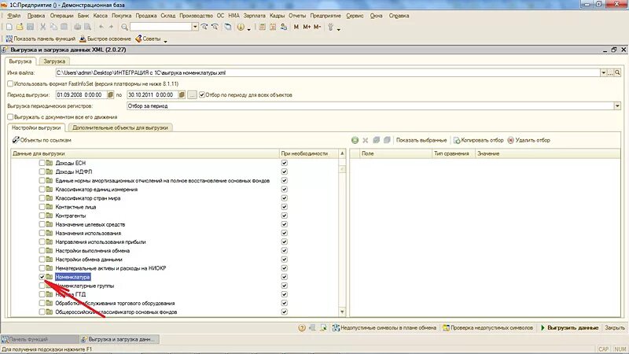Click 'Удалить отбор' red delete icon button

[528, 140]
